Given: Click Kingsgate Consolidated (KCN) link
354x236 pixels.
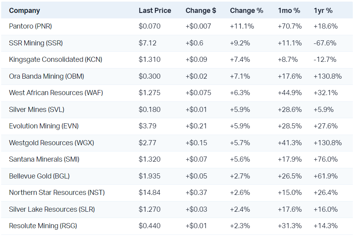Looking at the screenshot, I should point(56,59).
